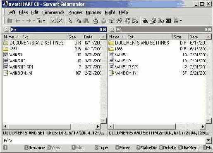Click the F9 UsrMenu button
The width and height of the screenshot is (213, 153).
[189, 148]
